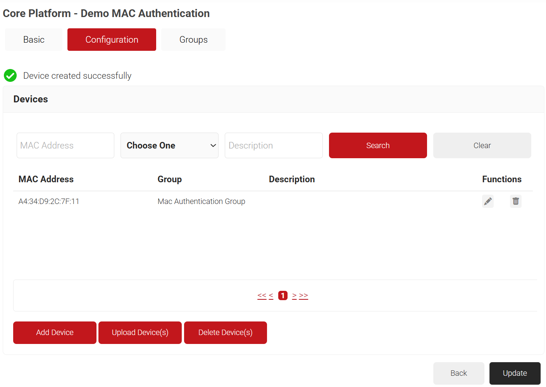The width and height of the screenshot is (546, 387).
Task: Clear the search filters
Action: pyautogui.click(x=482, y=145)
